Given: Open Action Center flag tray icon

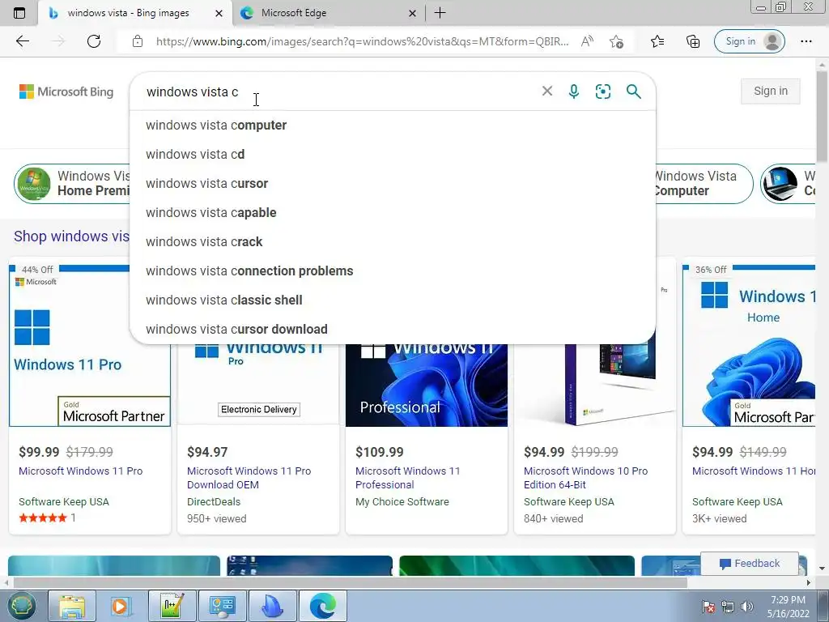Looking at the screenshot, I should pyautogui.click(x=708, y=607).
